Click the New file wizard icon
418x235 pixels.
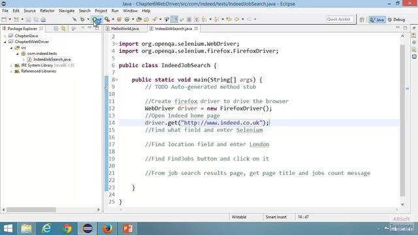[x=5, y=20]
